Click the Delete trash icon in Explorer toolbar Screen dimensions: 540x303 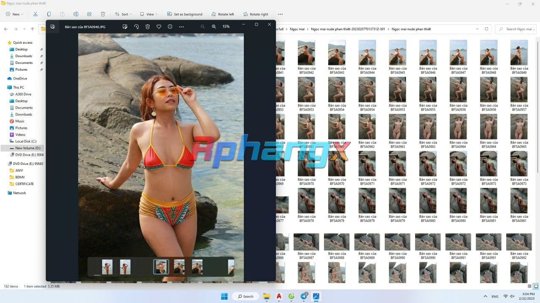tap(103, 14)
